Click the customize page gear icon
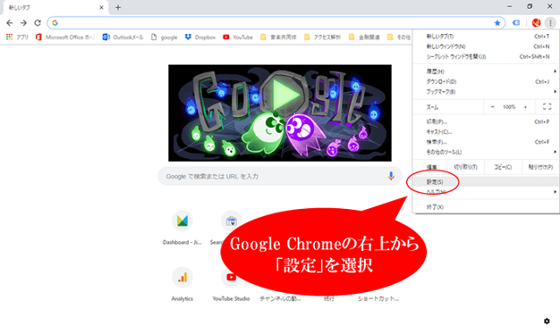This screenshot has width=560, height=334. [546, 321]
